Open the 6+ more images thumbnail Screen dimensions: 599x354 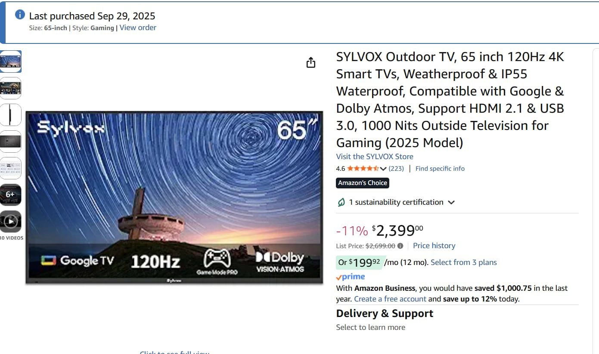click(11, 194)
